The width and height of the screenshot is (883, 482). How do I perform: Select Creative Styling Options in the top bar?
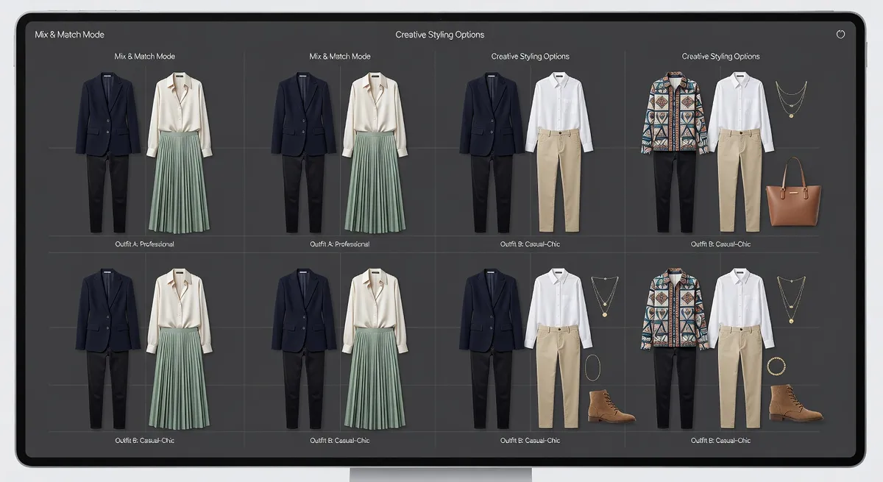[440, 35]
